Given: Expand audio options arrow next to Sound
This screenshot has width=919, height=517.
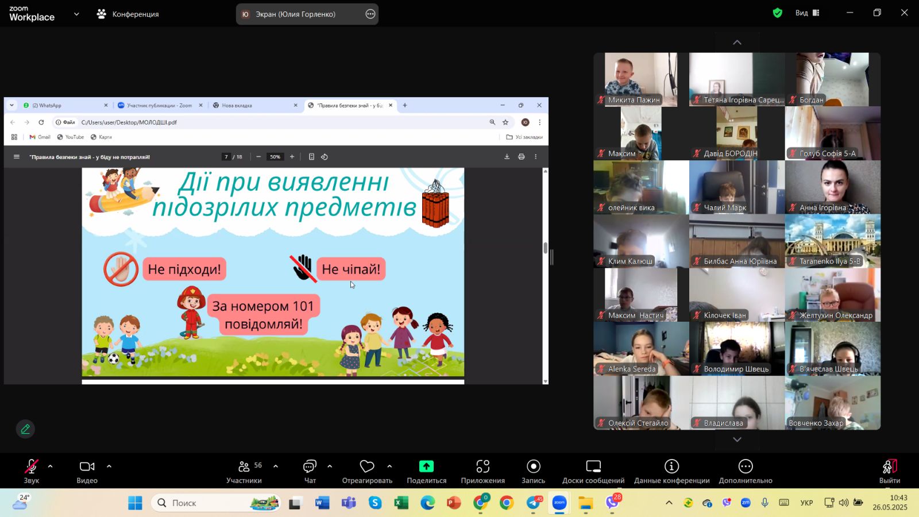Looking at the screenshot, I should pyautogui.click(x=51, y=466).
